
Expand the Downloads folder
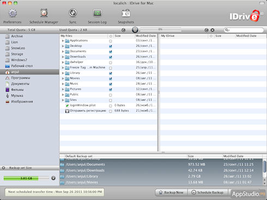63,57
